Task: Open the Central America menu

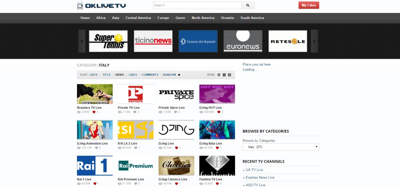Action: tap(138, 18)
